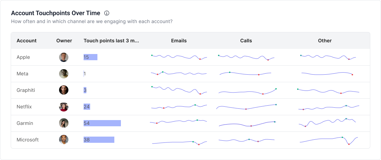Click Garmin's Other sparkline chart
This screenshot has height=160, width=381.
(327, 122)
